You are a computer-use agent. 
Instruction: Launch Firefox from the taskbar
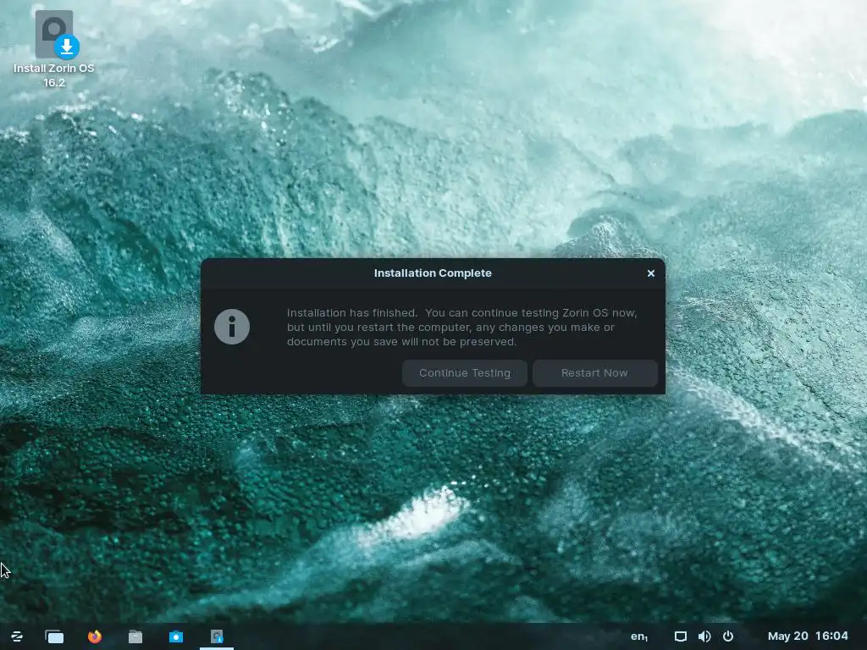pos(95,636)
